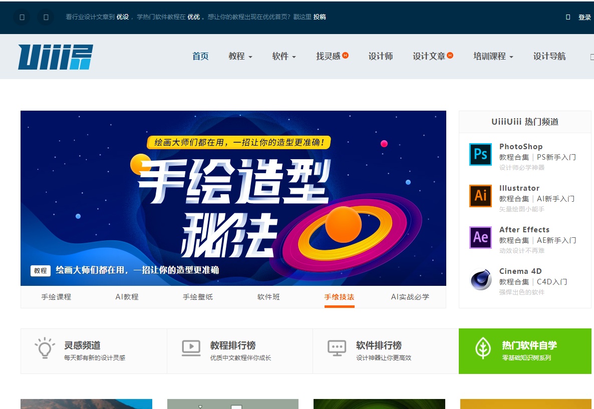
Task: Click the 投稿 submission link
Action: pyautogui.click(x=320, y=17)
